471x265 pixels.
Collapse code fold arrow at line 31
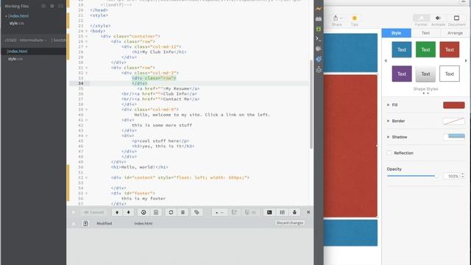[87, 68]
